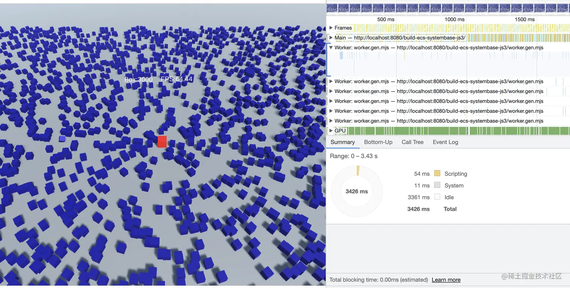The width and height of the screenshot is (570, 288).
Task: Click the white Idle legend swatch
Action: (437, 197)
